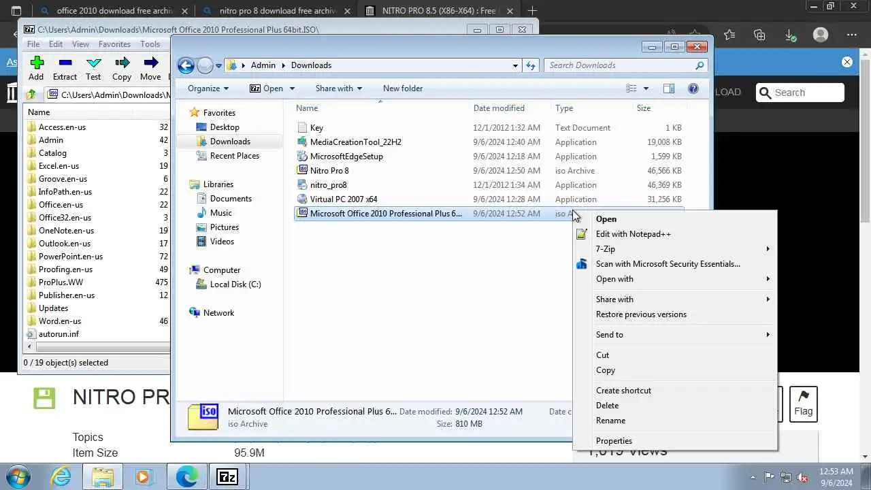Open the browser more-options ellipsis menu
This screenshot has height=490, width=871.
852,35
